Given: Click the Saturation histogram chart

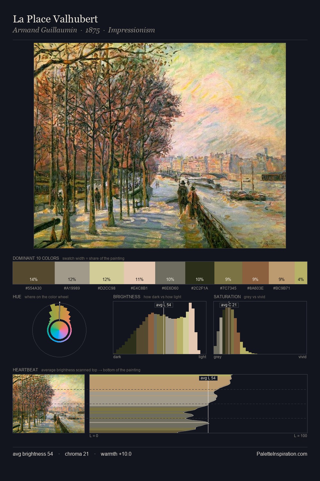Looking at the screenshot, I should (260, 328).
